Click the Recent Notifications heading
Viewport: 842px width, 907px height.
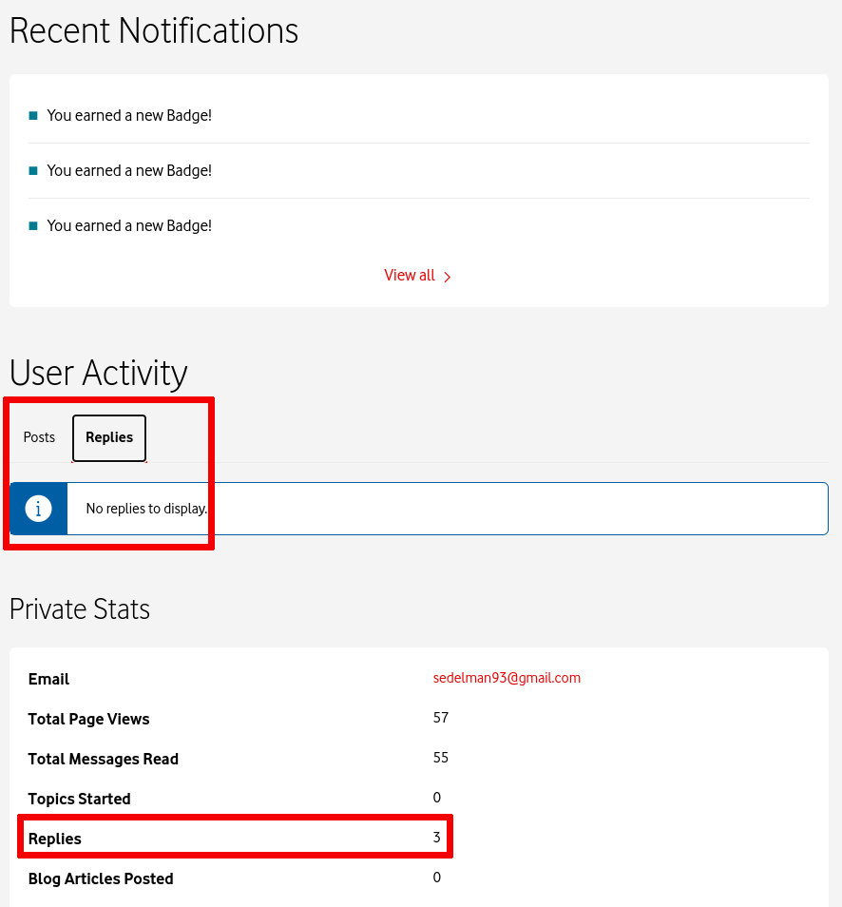[x=154, y=30]
